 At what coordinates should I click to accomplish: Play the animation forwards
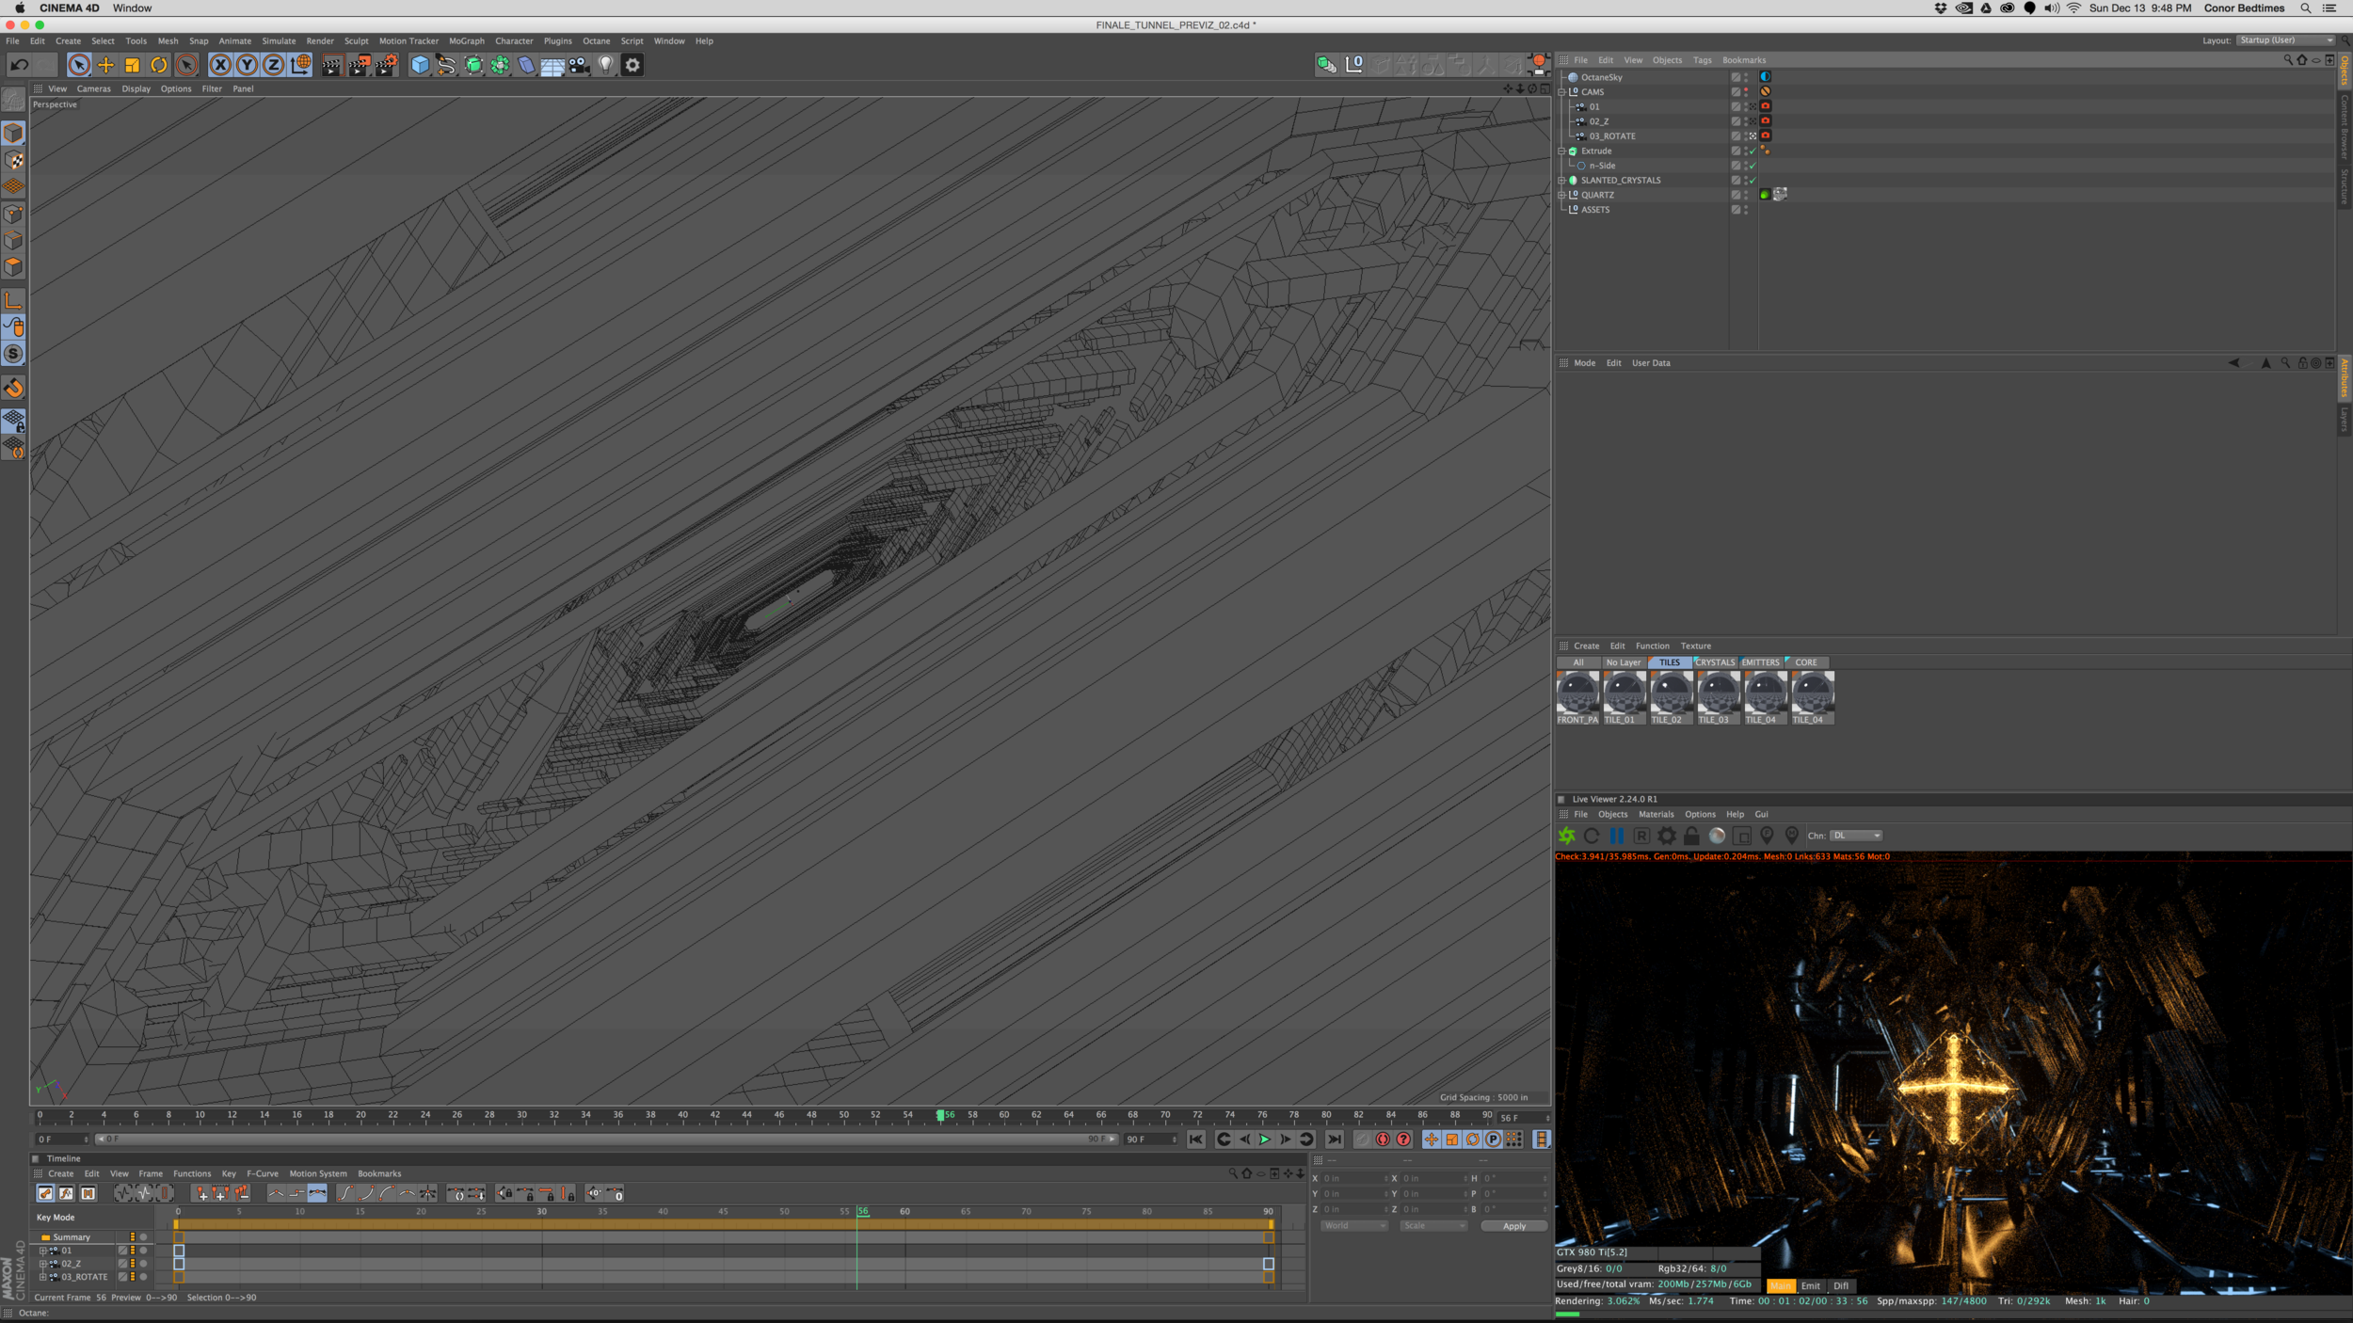tap(1264, 1140)
